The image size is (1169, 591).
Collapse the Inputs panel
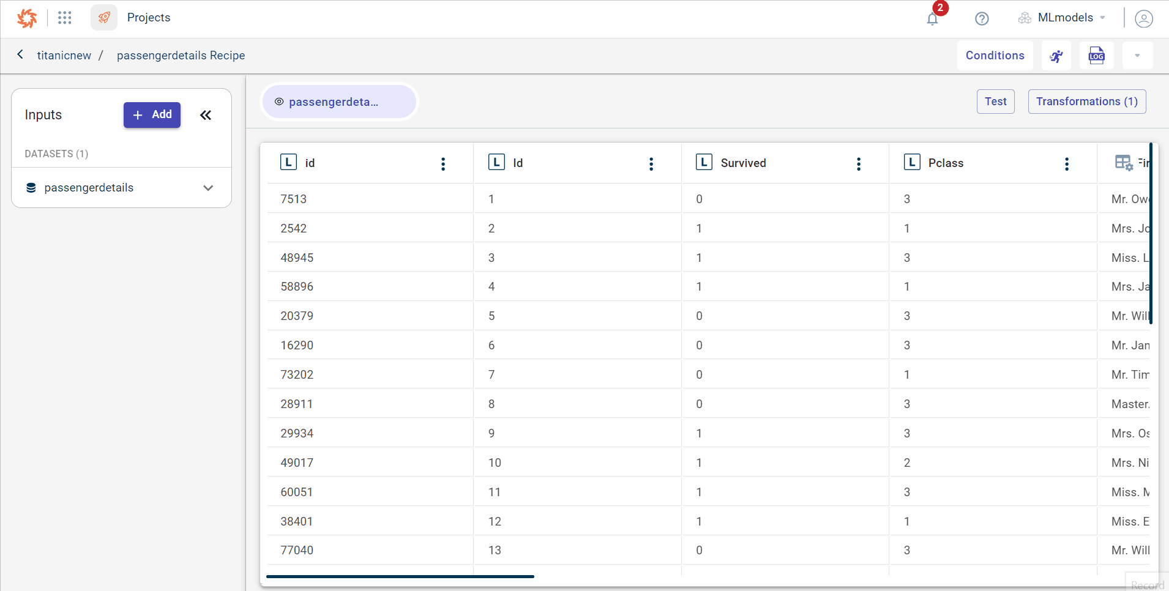206,115
